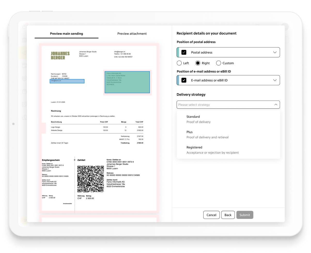Click the 'Logo Design' invoice row
The width and height of the screenshot is (311, 253).
[97, 127]
